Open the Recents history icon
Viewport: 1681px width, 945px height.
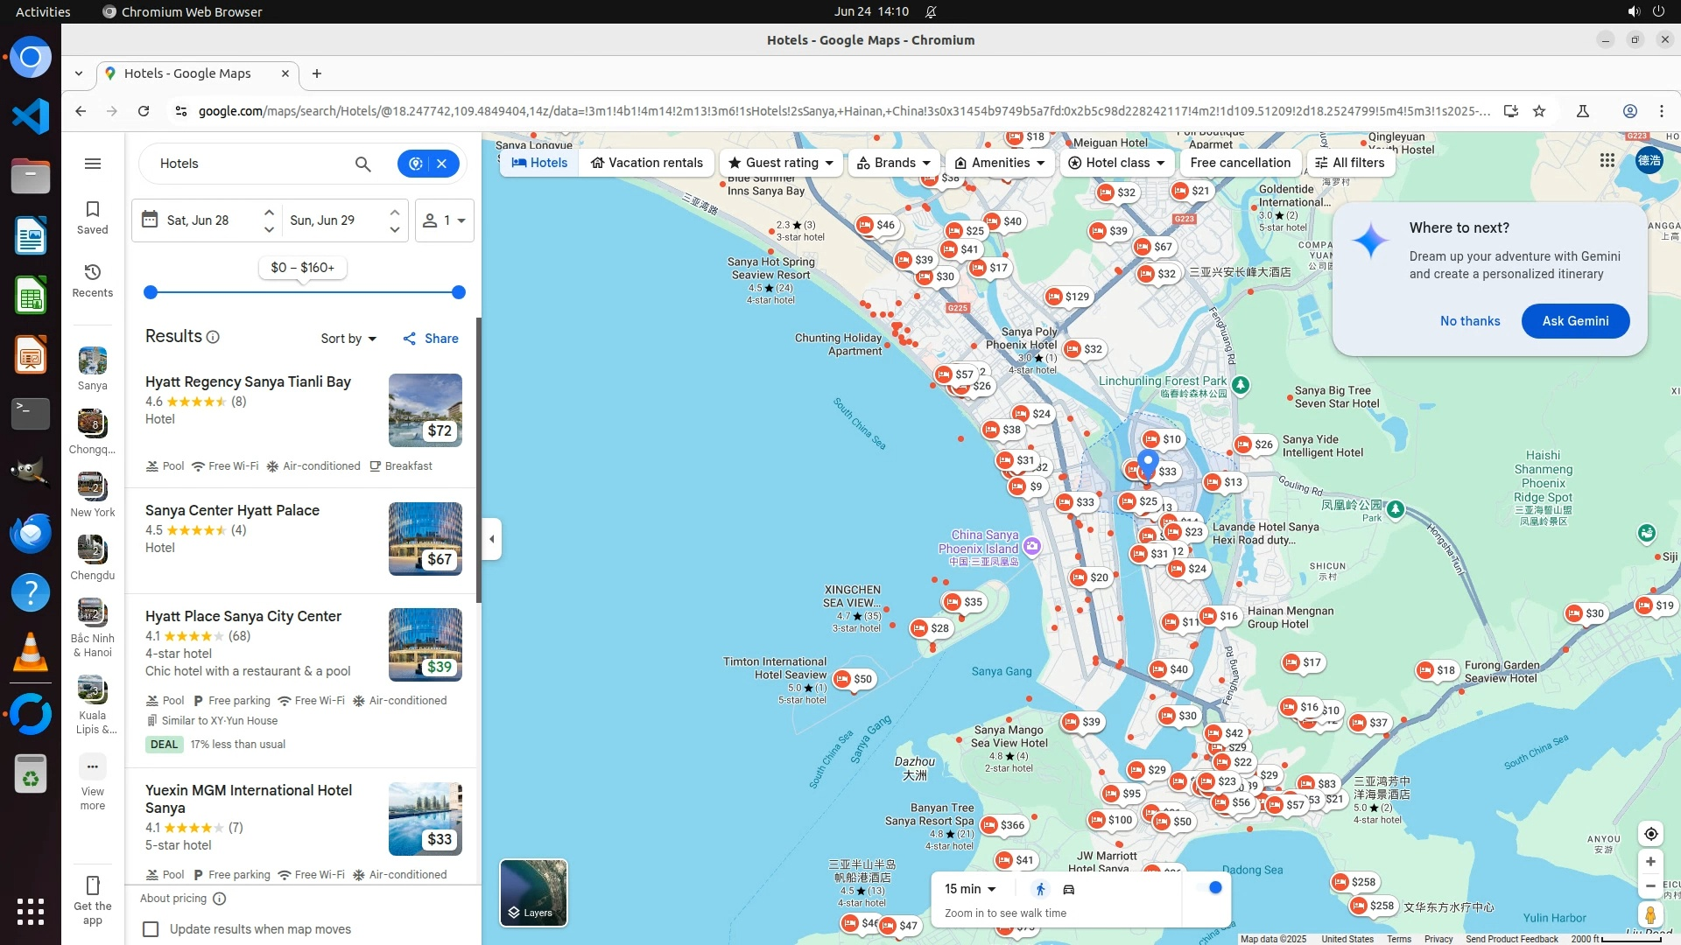point(93,280)
